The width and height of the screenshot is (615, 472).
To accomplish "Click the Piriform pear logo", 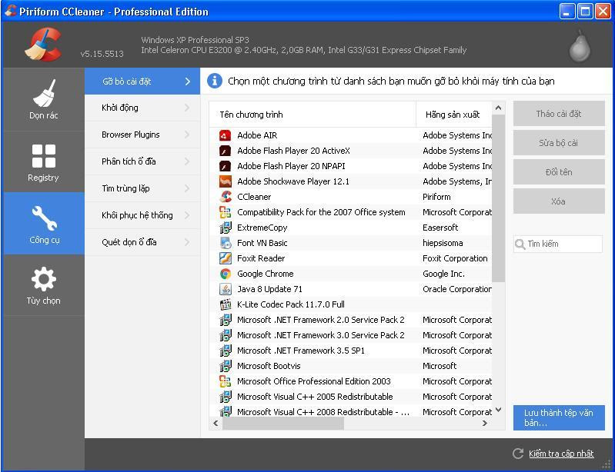I will pos(580,46).
